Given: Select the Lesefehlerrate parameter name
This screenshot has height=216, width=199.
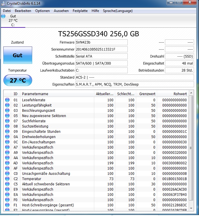Looking at the screenshot, I should click(34, 100).
